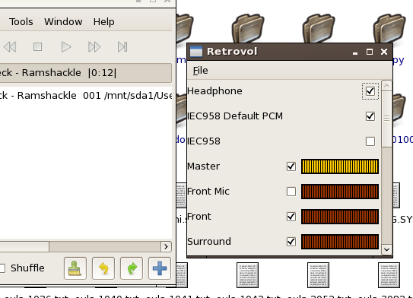413x298 pixels.
Task: Toggle the Headphone checkbox in Retrovol
Action: [370, 91]
